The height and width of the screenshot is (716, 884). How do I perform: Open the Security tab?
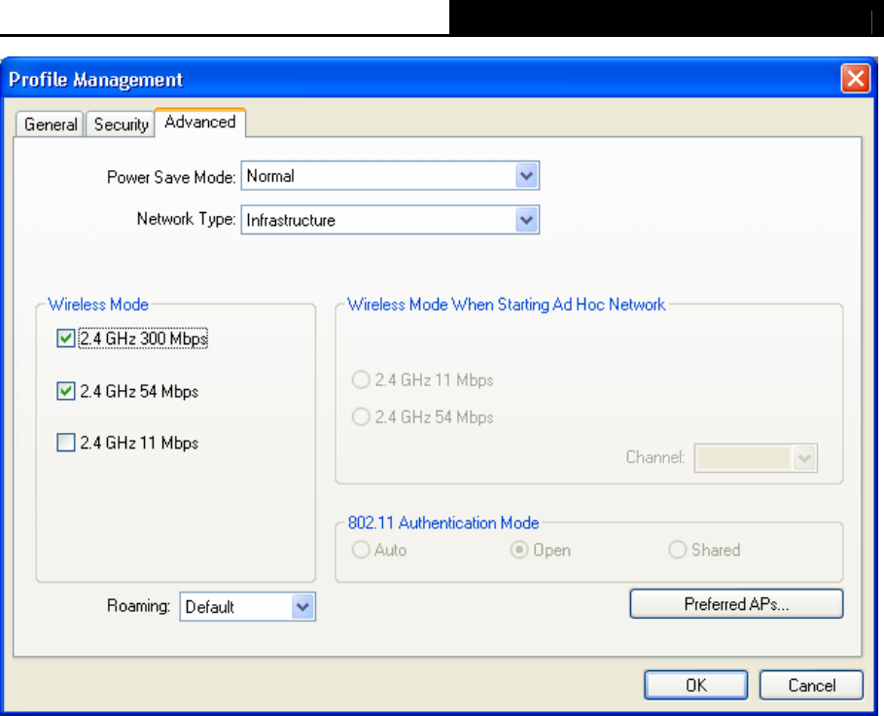[x=121, y=125]
